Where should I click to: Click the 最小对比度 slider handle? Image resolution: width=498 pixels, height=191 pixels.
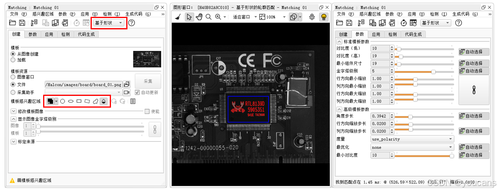click(451, 156)
